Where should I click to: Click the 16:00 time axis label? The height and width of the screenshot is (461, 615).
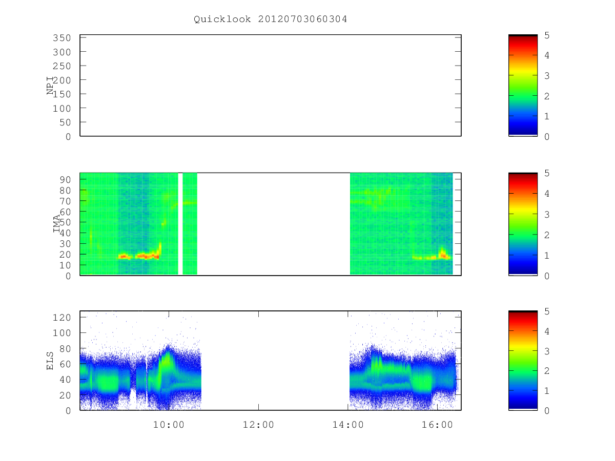(438, 425)
